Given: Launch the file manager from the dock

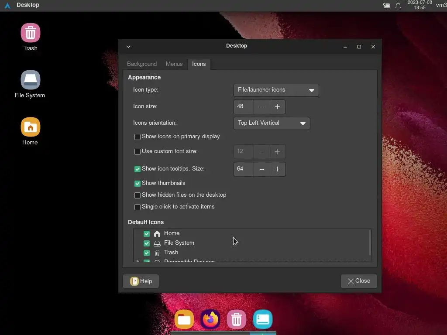Looking at the screenshot, I should pos(184,319).
